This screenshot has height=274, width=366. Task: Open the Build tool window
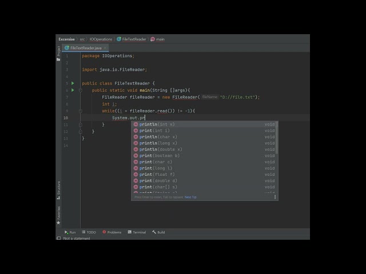(x=158, y=232)
